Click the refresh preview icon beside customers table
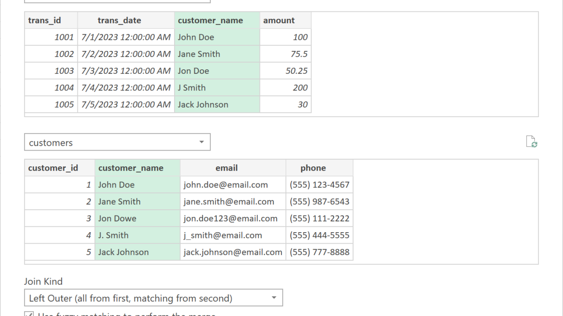 pyautogui.click(x=532, y=142)
